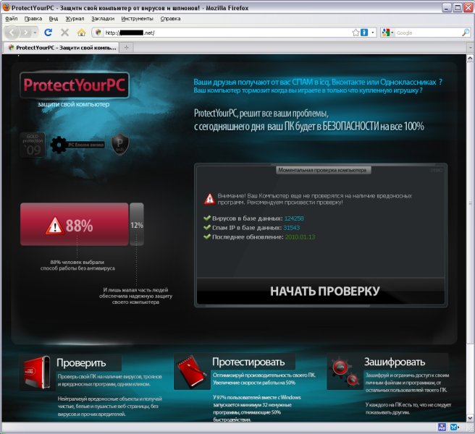Click the red warning triangle in scan panel
Image resolution: width=475 pixels, height=434 pixels.
(210, 199)
